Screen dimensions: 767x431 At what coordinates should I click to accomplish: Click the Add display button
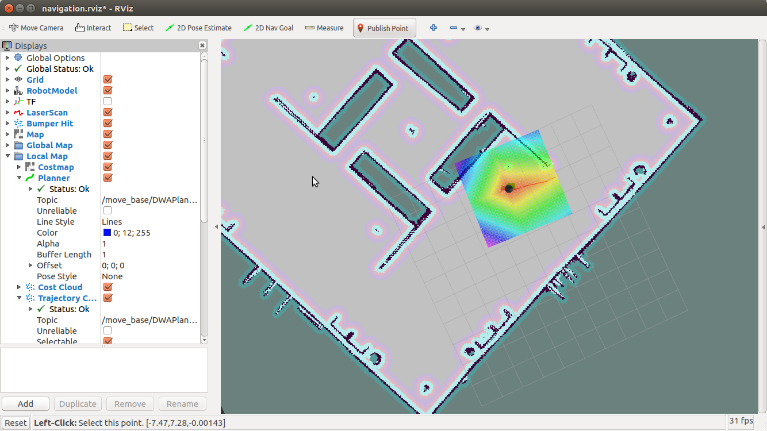(x=25, y=403)
